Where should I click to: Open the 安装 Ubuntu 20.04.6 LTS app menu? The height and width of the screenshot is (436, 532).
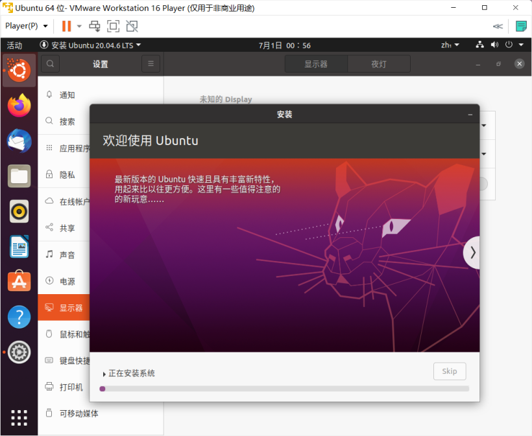coord(90,45)
